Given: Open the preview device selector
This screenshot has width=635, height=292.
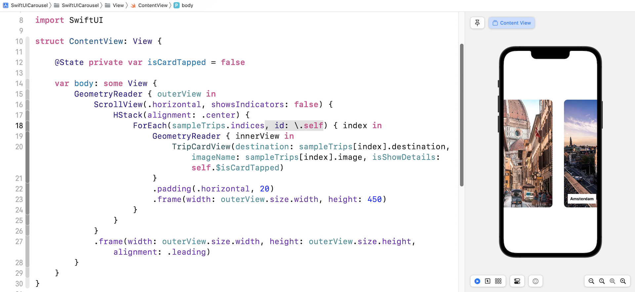Looking at the screenshot, I should click(x=535, y=281).
